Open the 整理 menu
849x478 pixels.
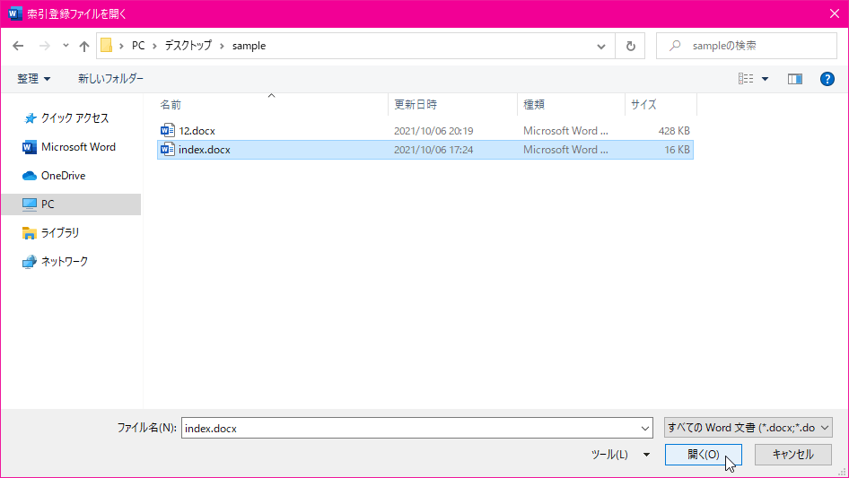[33, 79]
